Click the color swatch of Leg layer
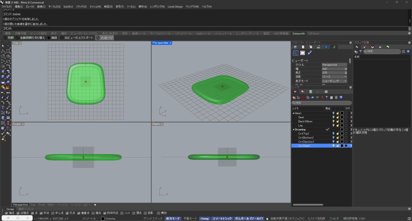The height and width of the screenshot is (221, 412). point(342,125)
